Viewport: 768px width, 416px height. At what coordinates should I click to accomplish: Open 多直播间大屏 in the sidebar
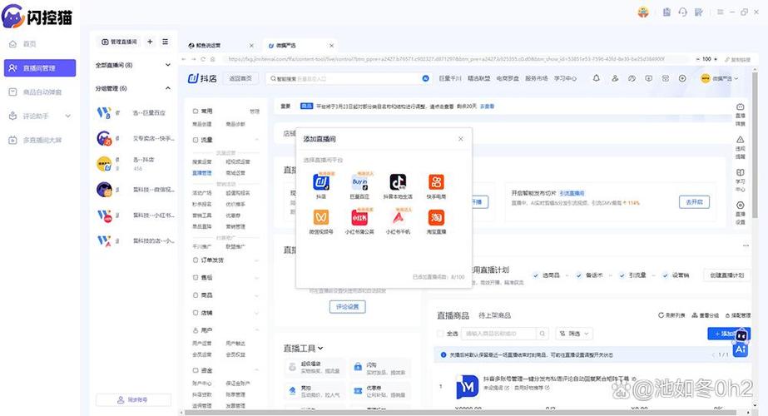click(x=35, y=140)
